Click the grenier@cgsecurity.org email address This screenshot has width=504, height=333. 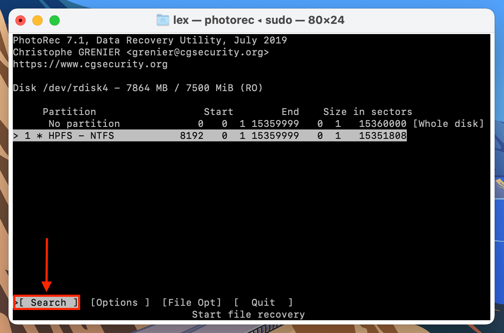198,52
